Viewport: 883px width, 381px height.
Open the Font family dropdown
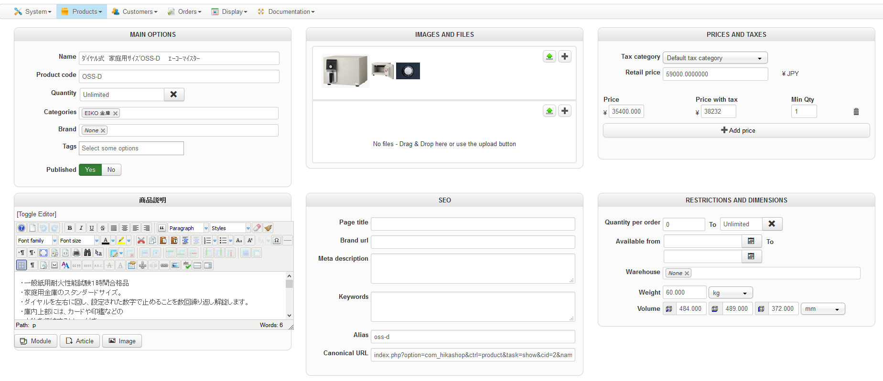coord(37,241)
